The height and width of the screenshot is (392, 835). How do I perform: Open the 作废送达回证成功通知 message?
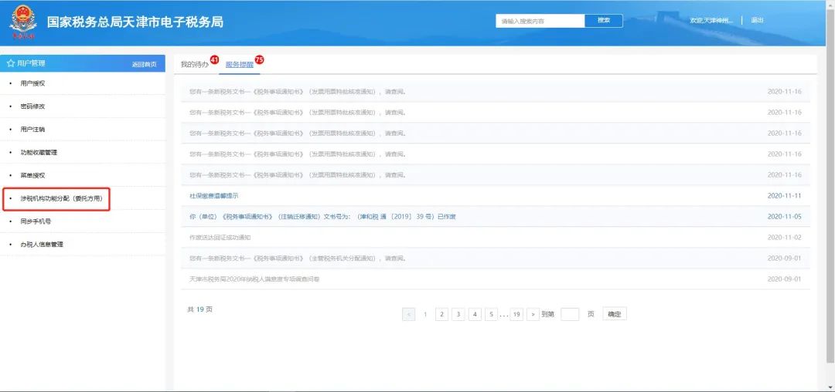tap(220, 238)
